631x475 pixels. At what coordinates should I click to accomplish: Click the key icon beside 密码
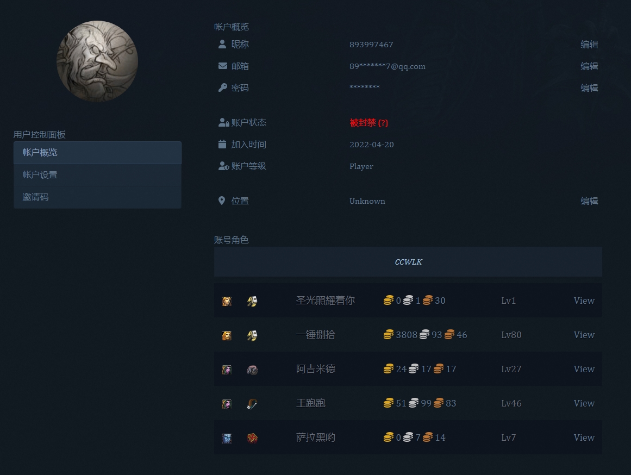222,87
